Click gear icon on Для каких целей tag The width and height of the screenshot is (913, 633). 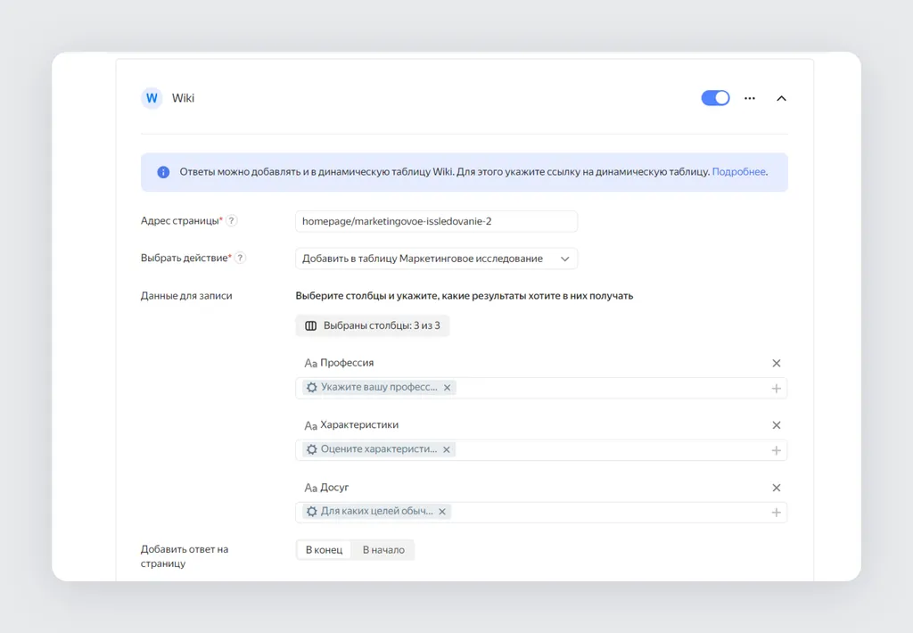point(312,511)
